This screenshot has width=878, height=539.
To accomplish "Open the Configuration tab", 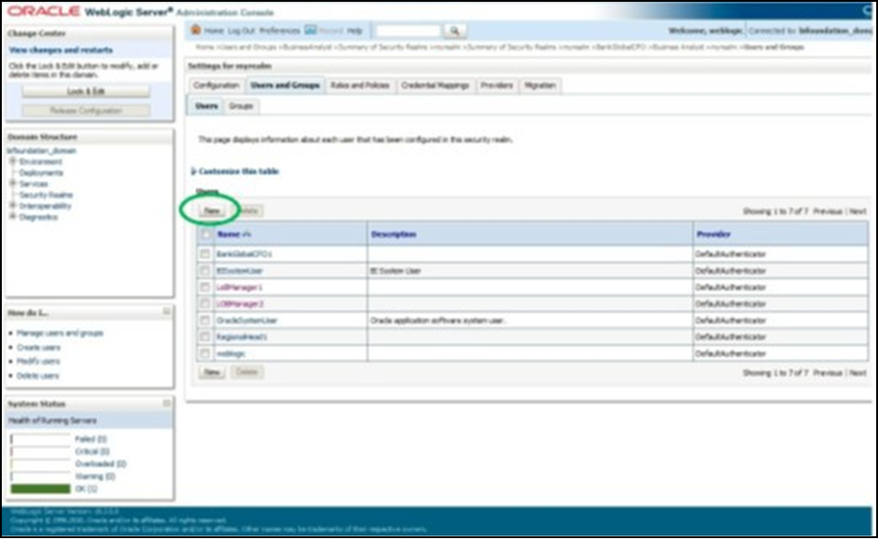I will pos(216,86).
